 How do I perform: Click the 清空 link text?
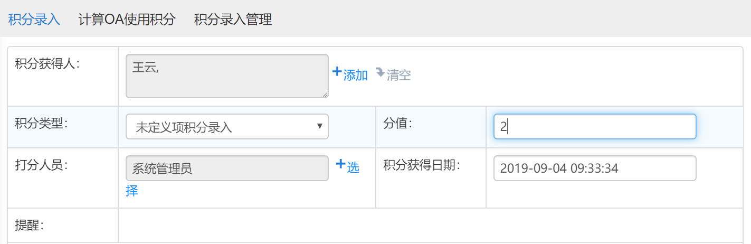[x=399, y=76]
